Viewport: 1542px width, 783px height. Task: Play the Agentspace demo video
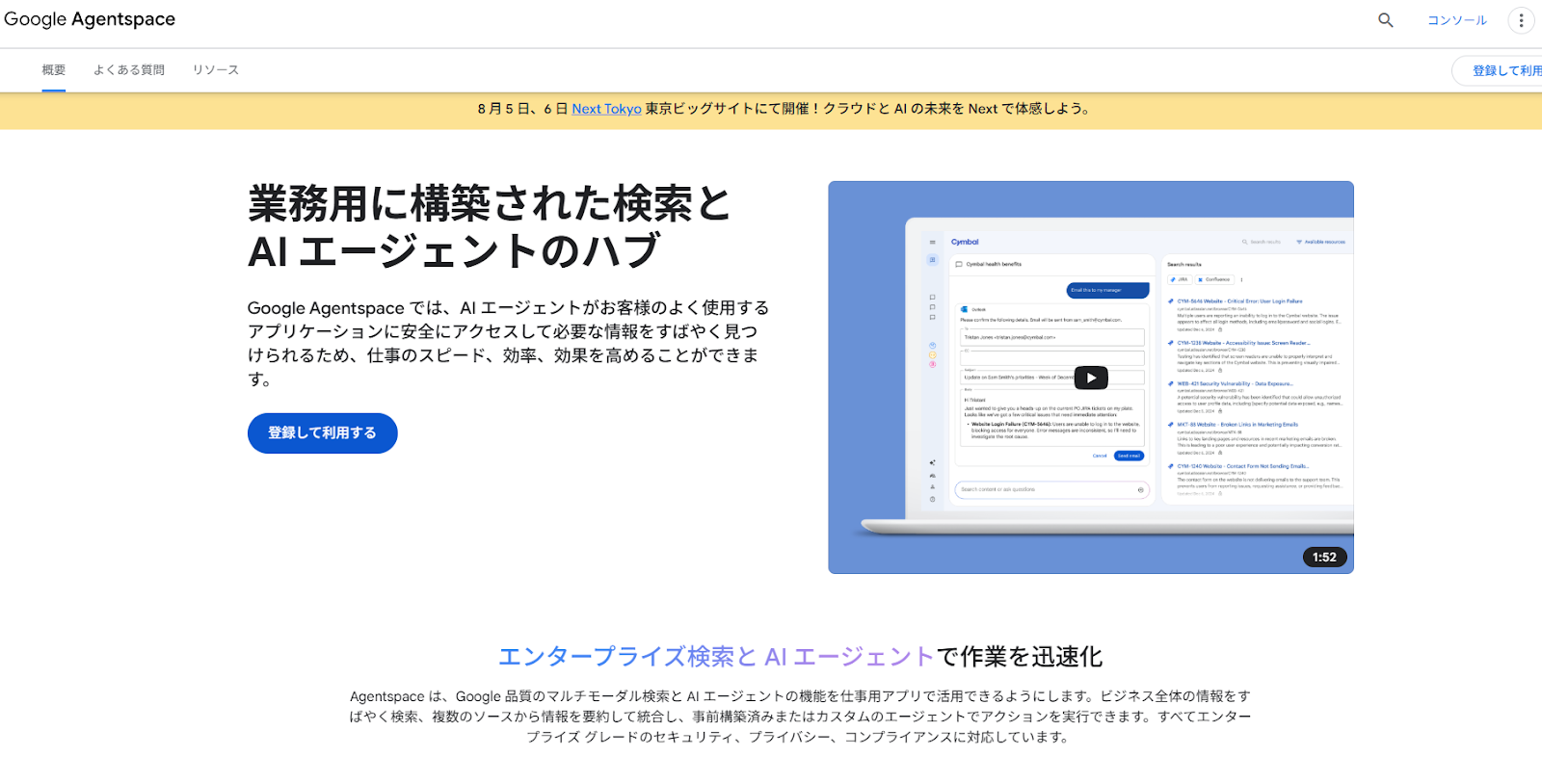pos(1091,378)
